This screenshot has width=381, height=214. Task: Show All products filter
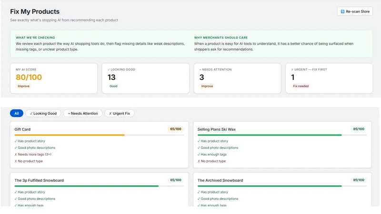coord(17,113)
